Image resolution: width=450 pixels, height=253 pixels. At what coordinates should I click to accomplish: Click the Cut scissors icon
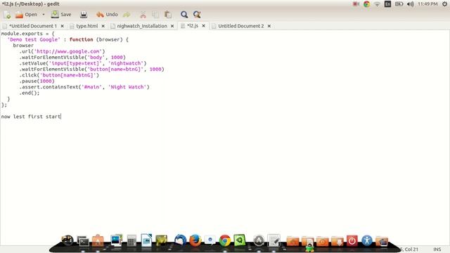pyautogui.click(x=143, y=14)
